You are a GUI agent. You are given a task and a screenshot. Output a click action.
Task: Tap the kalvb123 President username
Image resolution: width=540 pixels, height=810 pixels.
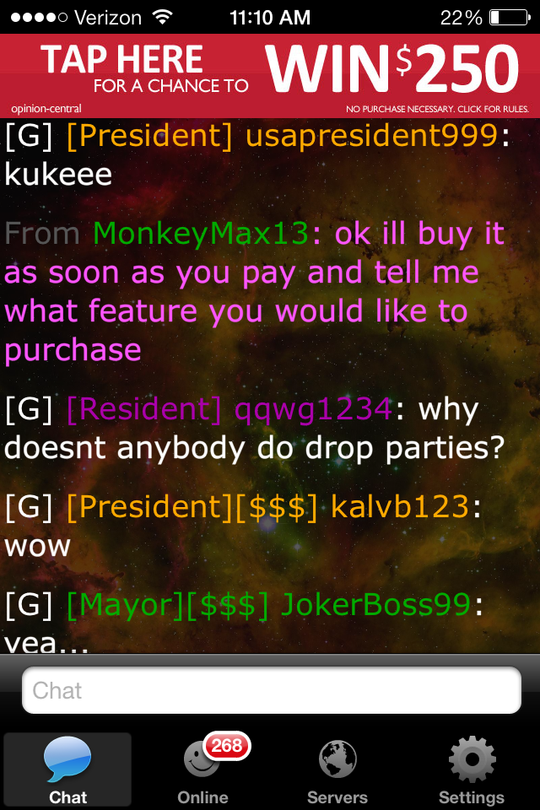400,507
